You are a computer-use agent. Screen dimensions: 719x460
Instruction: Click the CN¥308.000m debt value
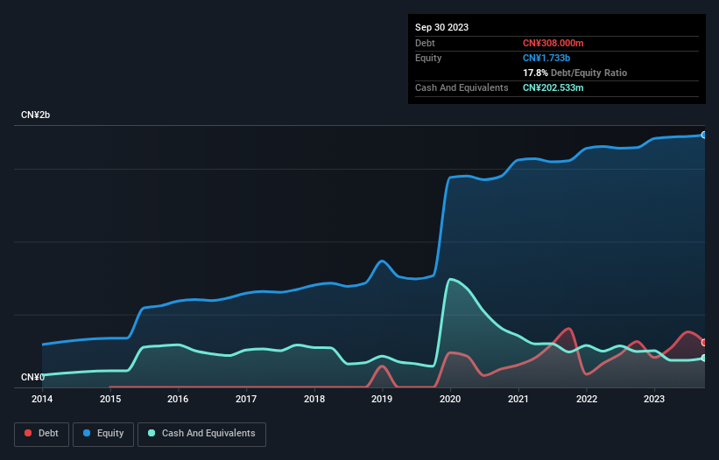tap(553, 43)
